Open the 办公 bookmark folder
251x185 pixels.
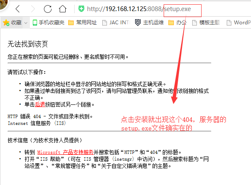coord(177,23)
